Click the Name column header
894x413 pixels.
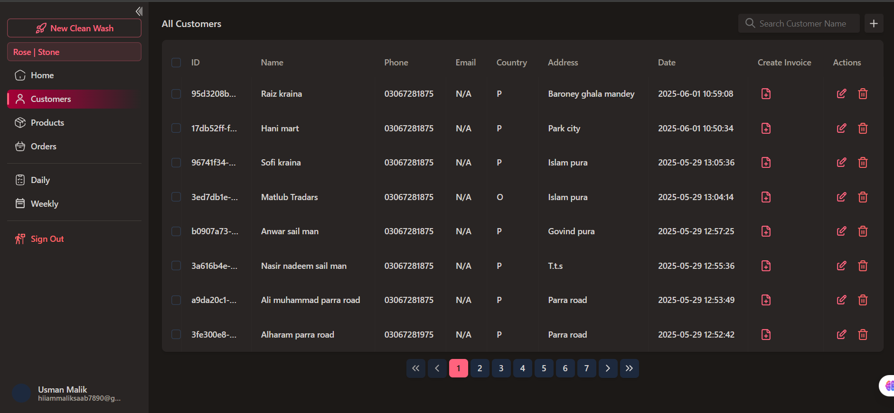(272, 63)
